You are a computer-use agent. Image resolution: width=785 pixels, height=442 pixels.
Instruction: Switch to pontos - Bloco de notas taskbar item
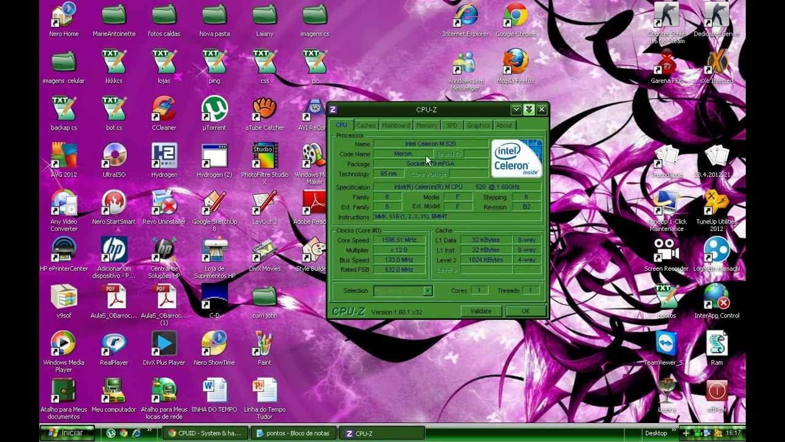click(x=293, y=433)
